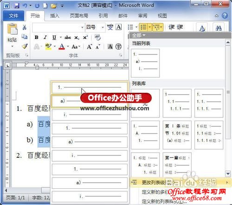232x205 pixels.
Task: Open the 字体 dialog launcher
Action: 121,55
